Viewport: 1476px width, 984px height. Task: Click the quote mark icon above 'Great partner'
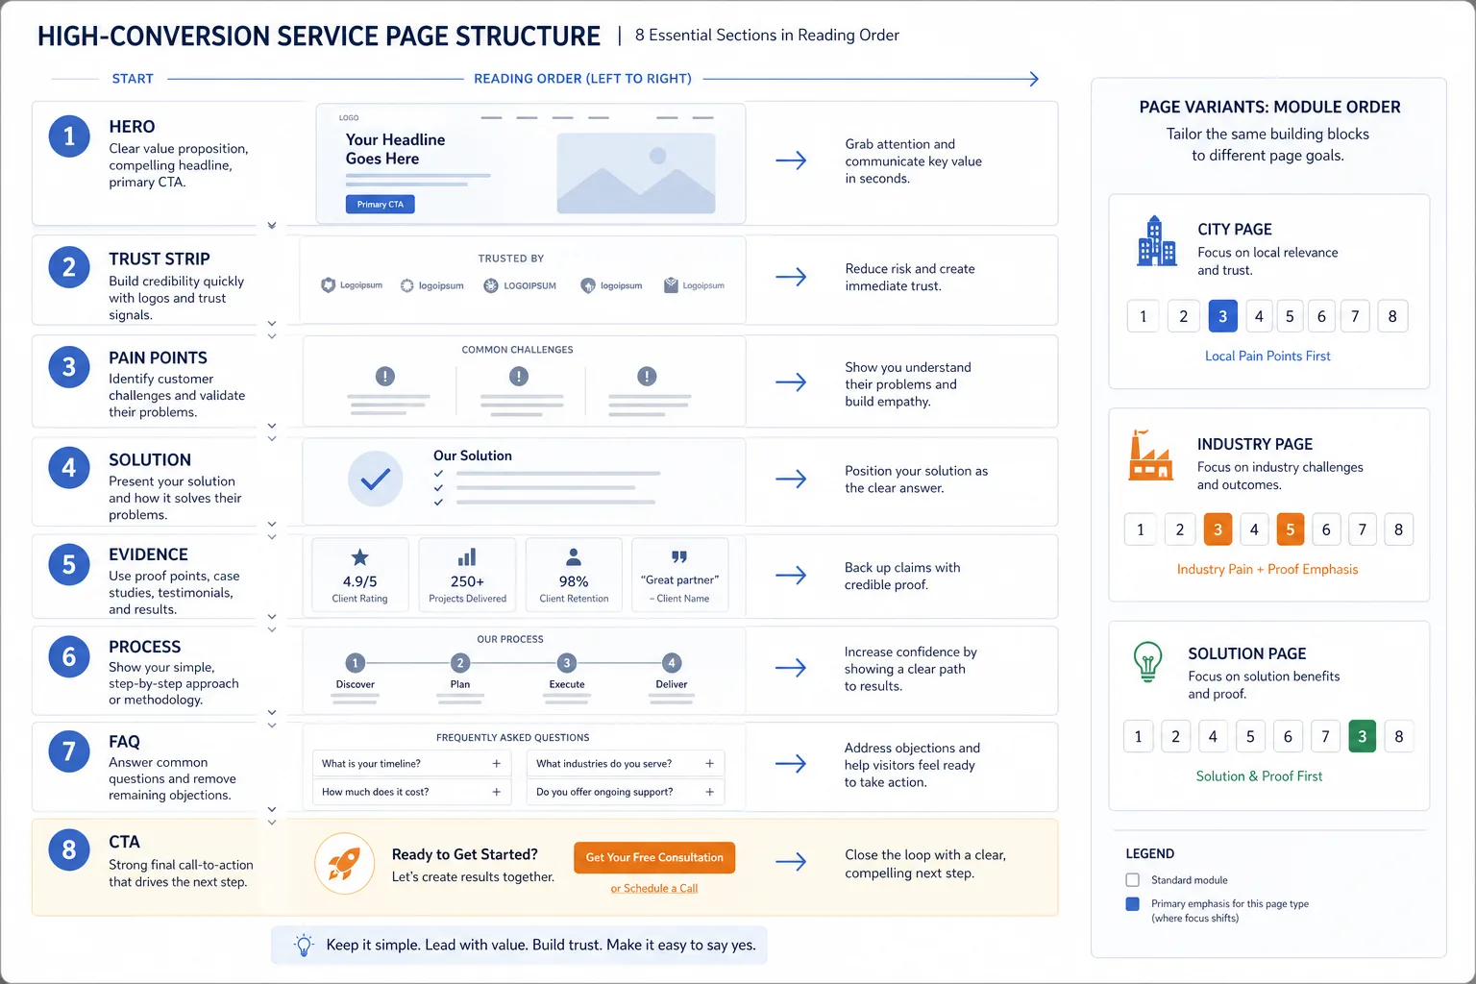point(679,556)
